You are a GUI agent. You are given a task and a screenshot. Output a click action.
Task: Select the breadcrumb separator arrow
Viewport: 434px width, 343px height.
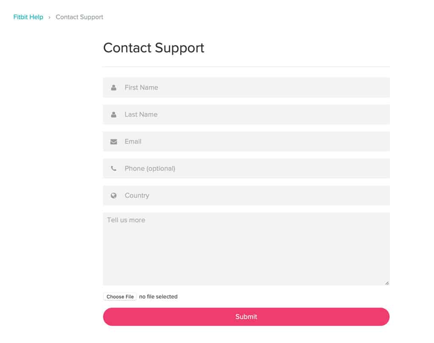50,17
